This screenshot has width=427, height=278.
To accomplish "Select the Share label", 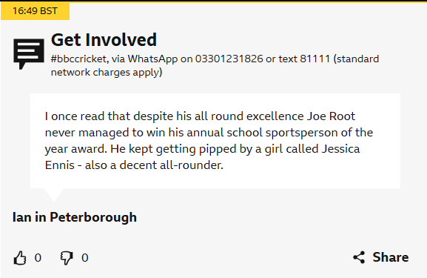I will (x=391, y=257).
